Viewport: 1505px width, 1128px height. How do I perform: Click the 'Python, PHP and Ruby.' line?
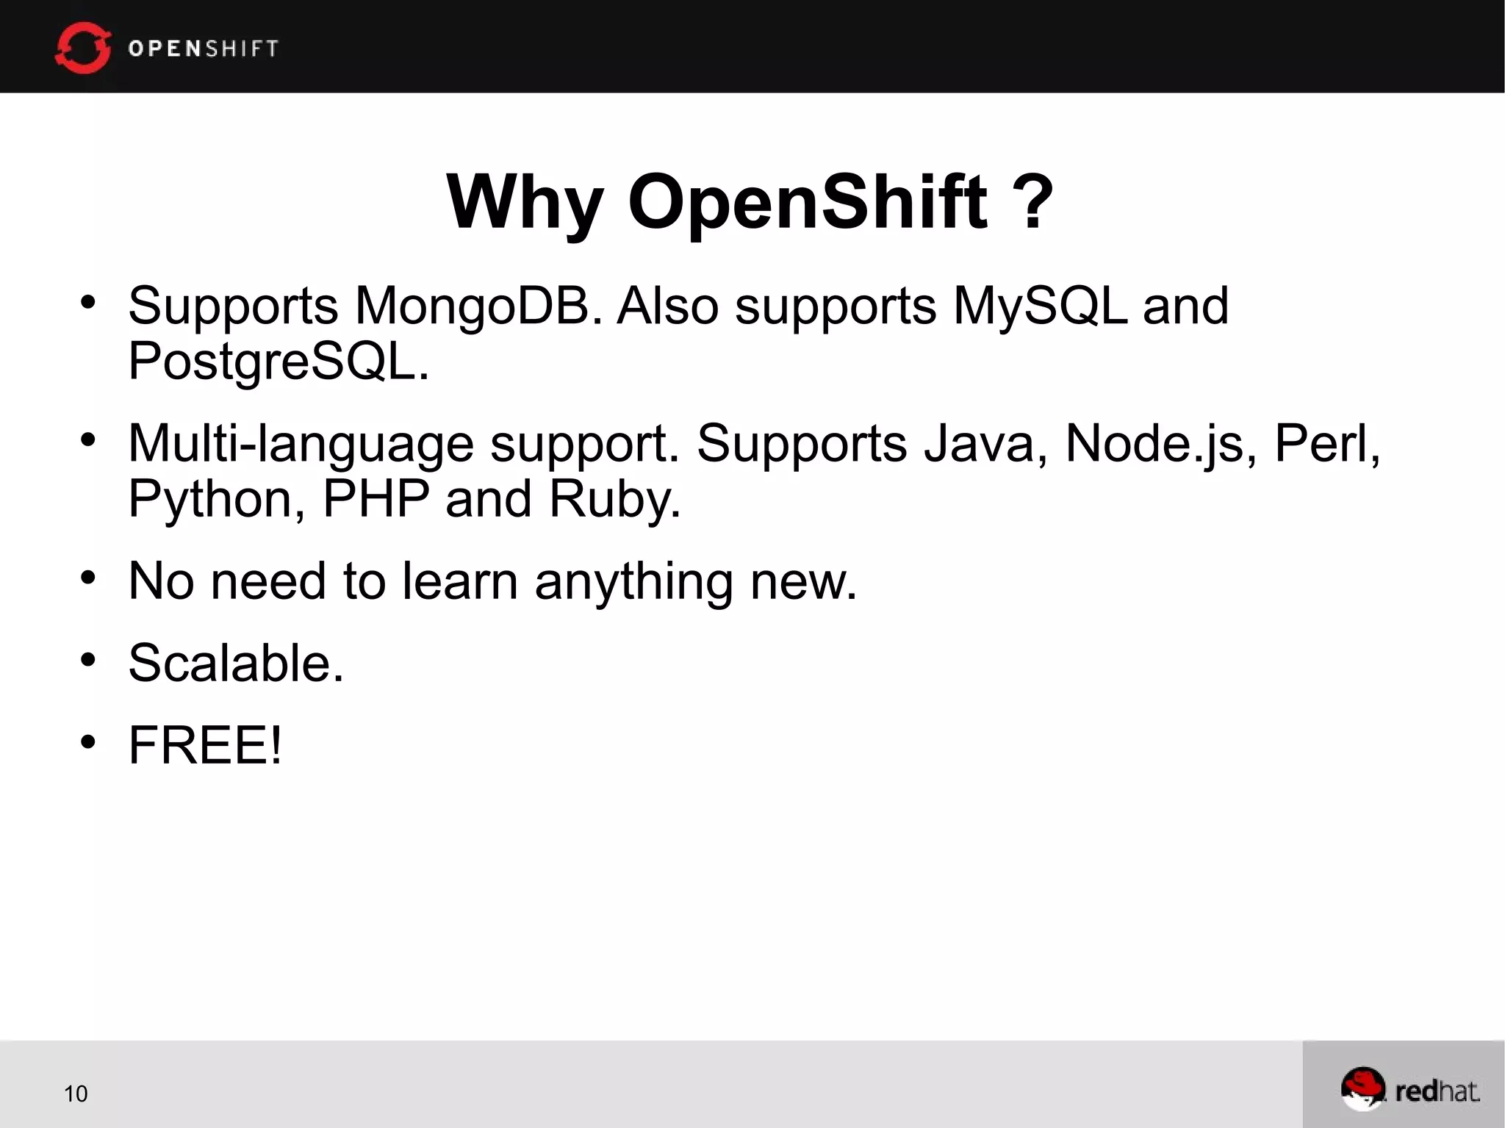[405, 500]
